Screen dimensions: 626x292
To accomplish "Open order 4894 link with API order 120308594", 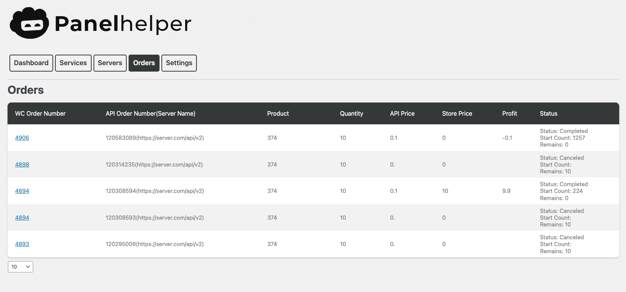I will click(22, 191).
